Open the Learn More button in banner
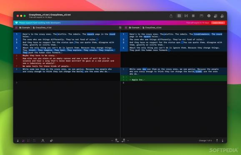 pos(218,23)
